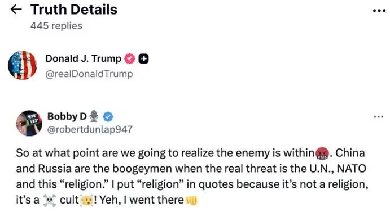Open the Bobby D display name
Viewport: 390px width, 217px height.
tap(67, 116)
